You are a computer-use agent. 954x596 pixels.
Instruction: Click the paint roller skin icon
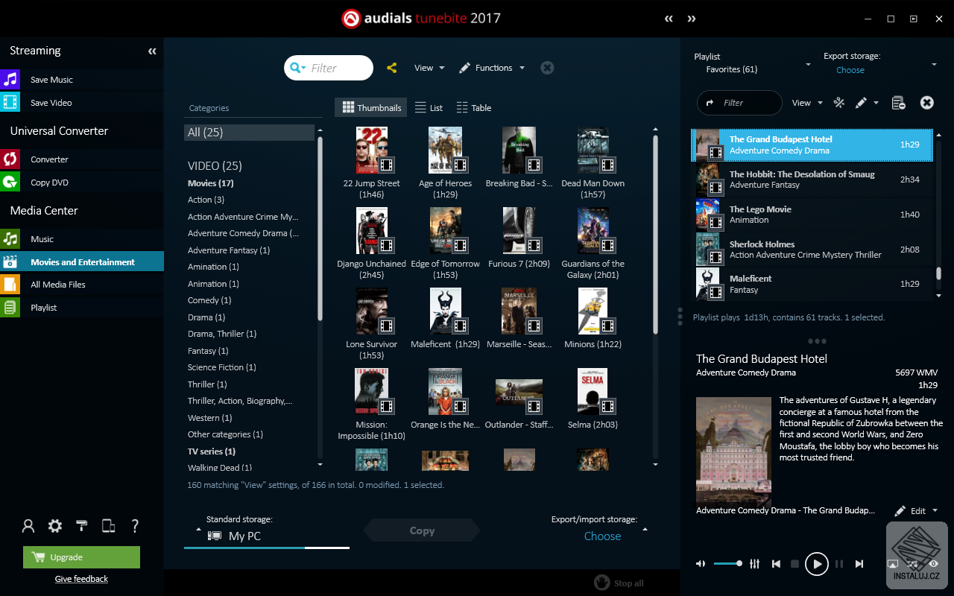coord(82,526)
